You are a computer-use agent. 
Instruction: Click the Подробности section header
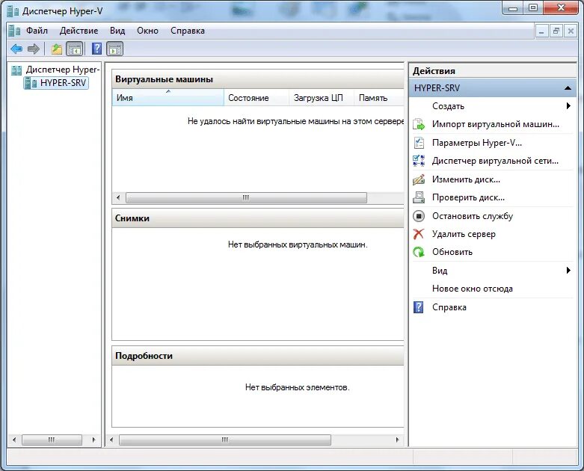click(x=258, y=356)
